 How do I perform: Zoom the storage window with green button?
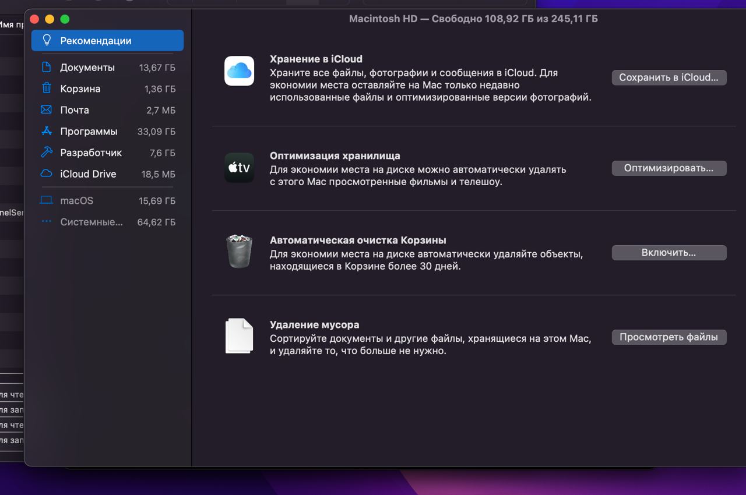pos(65,19)
